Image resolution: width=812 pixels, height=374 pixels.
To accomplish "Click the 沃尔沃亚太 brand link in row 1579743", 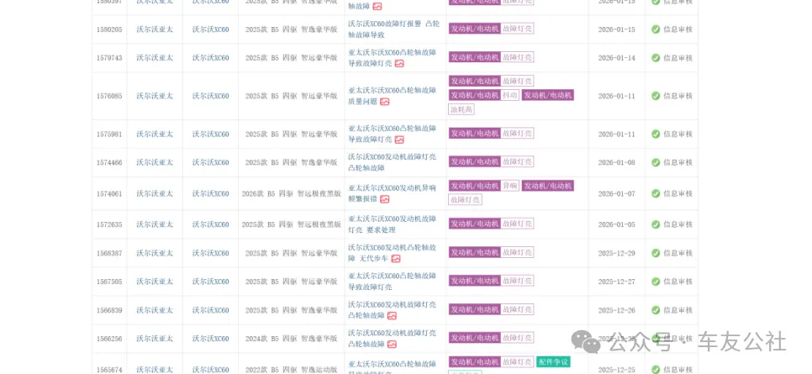I will click(155, 58).
